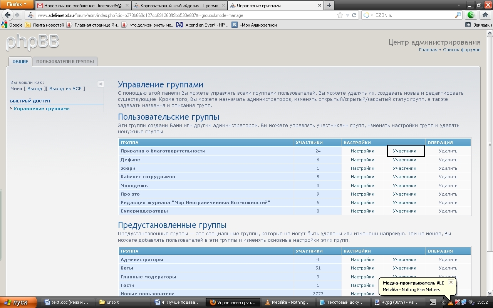Open the ПОЛЬЗОВАТЕЛИ И ГРУППЫ tab
Image resolution: width=493 pixels, height=308 pixels.
(65, 62)
